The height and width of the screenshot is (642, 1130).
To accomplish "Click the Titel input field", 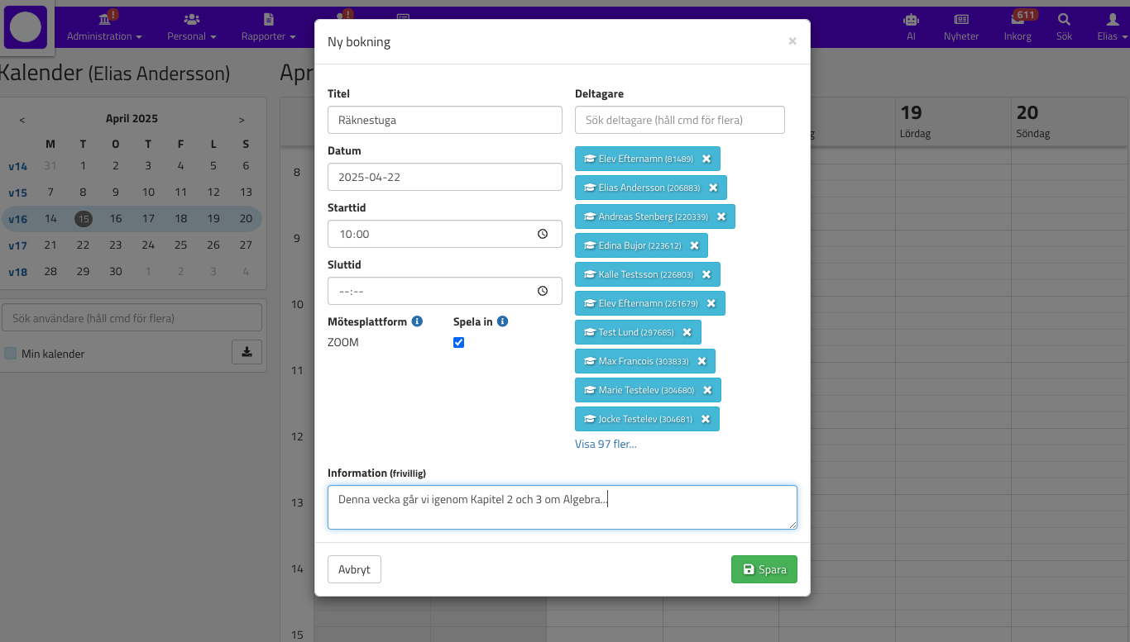I will coord(445,120).
